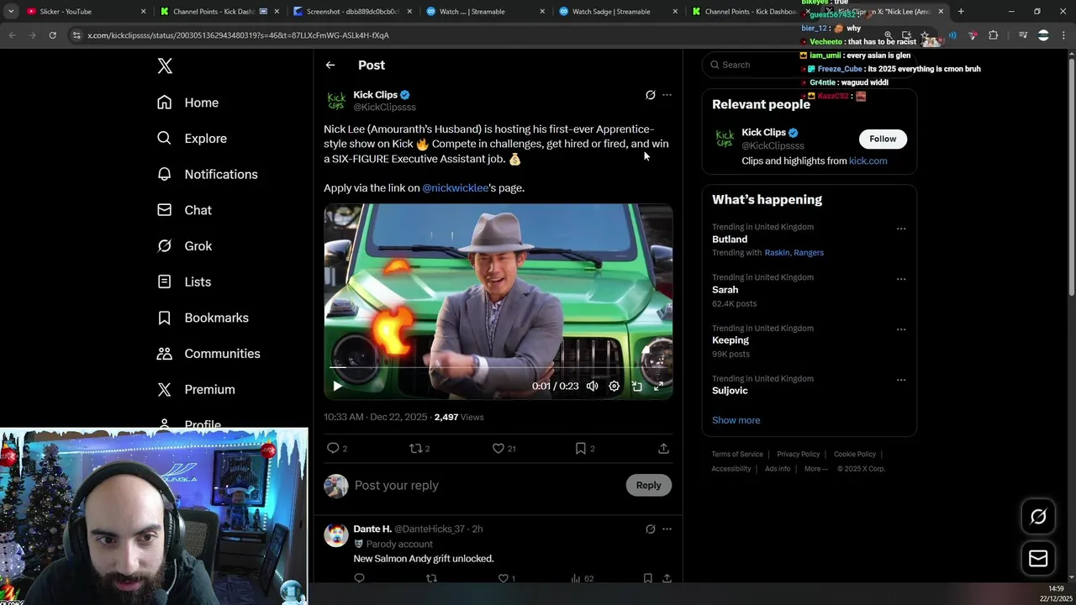
Task: Open Explore in sidebar
Action: point(192,139)
